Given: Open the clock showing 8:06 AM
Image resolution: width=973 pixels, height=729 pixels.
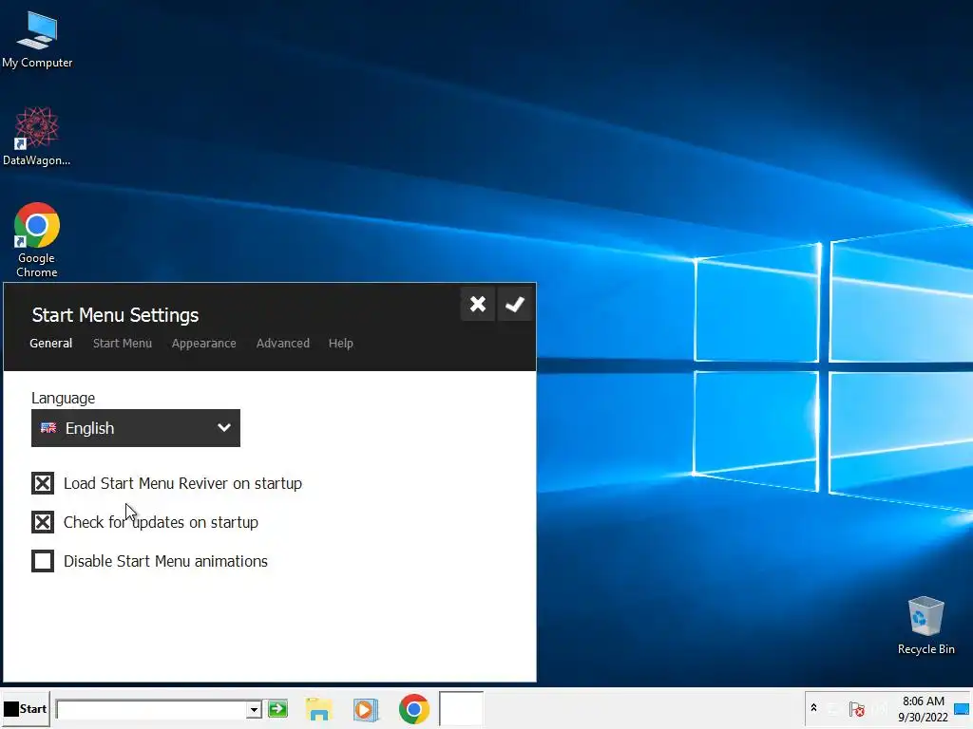Looking at the screenshot, I should pyautogui.click(x=923, y=709).
